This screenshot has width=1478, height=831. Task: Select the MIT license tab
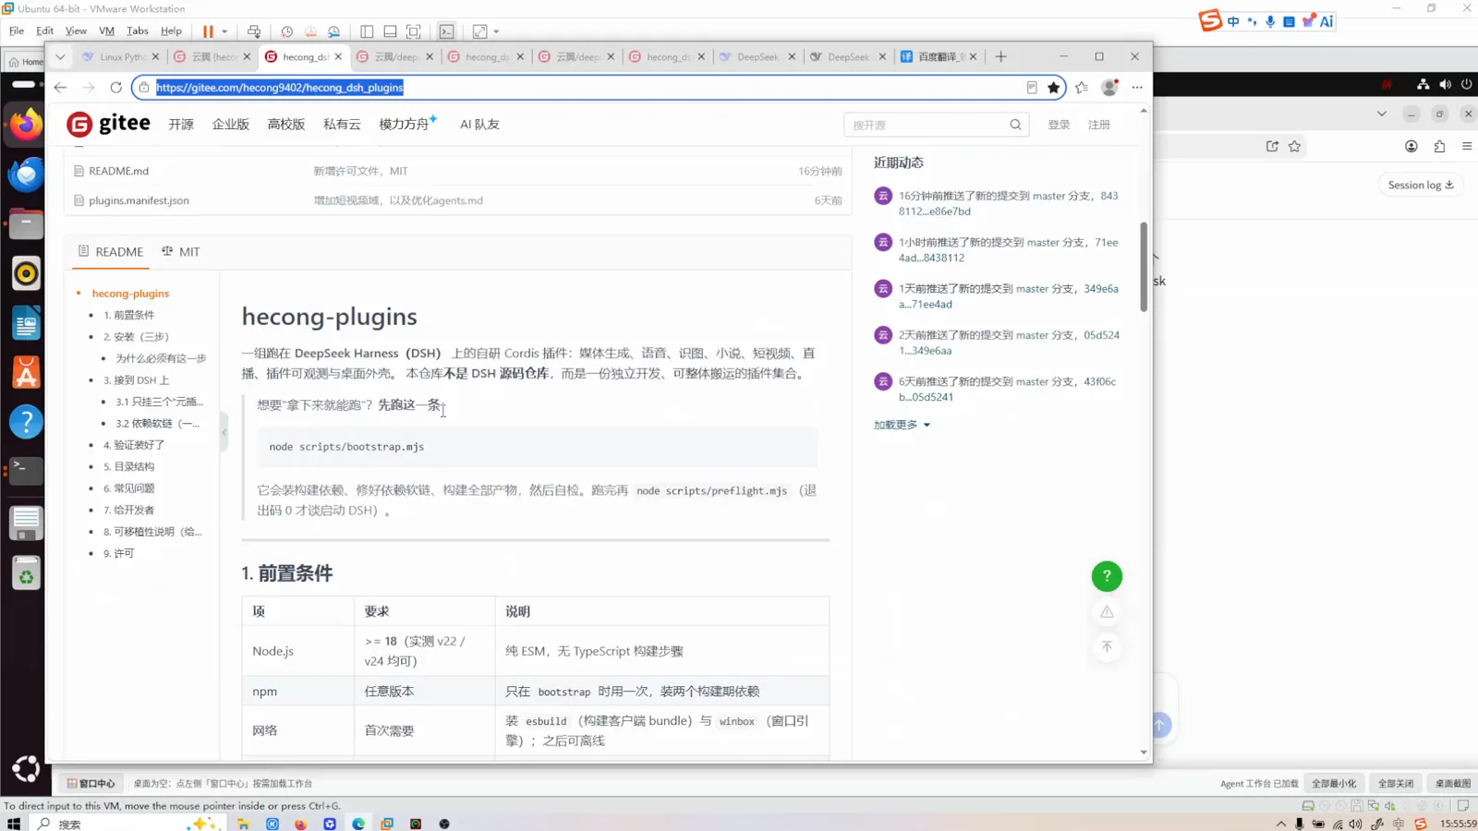181,251
